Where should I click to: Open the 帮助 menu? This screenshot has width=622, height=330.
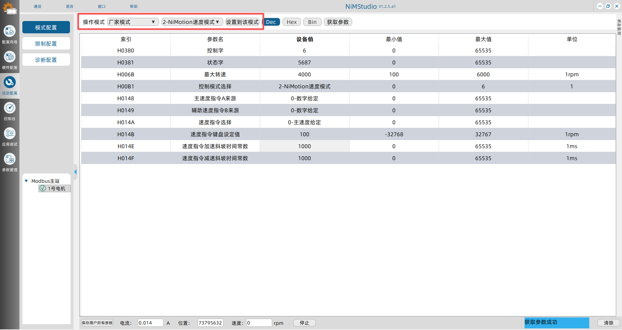click(134, 6)
